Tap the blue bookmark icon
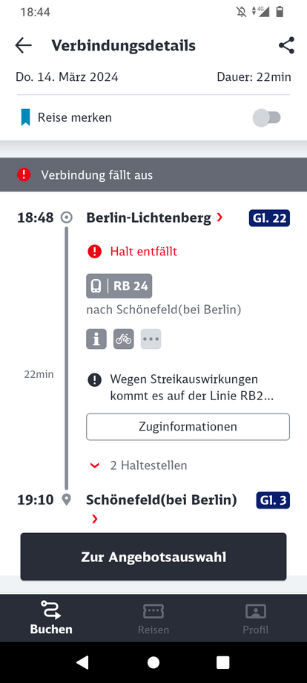The image size is (307, 683). point(26,117)
